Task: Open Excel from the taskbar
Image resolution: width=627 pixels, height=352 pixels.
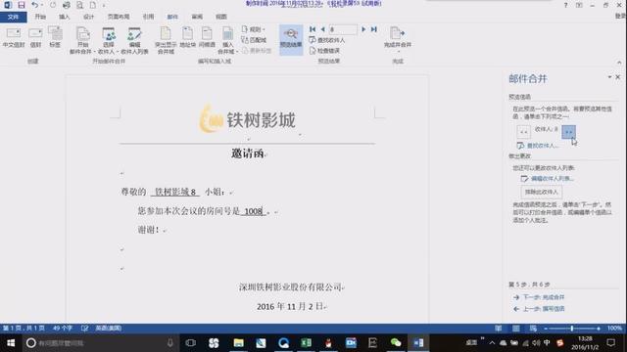Action: coord(306,343)
